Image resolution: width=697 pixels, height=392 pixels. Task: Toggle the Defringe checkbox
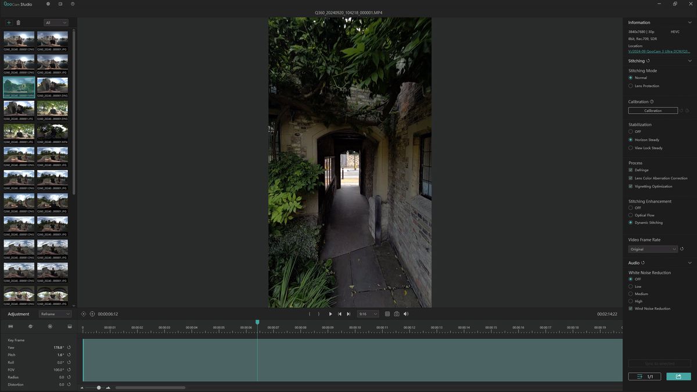point(631,170)
